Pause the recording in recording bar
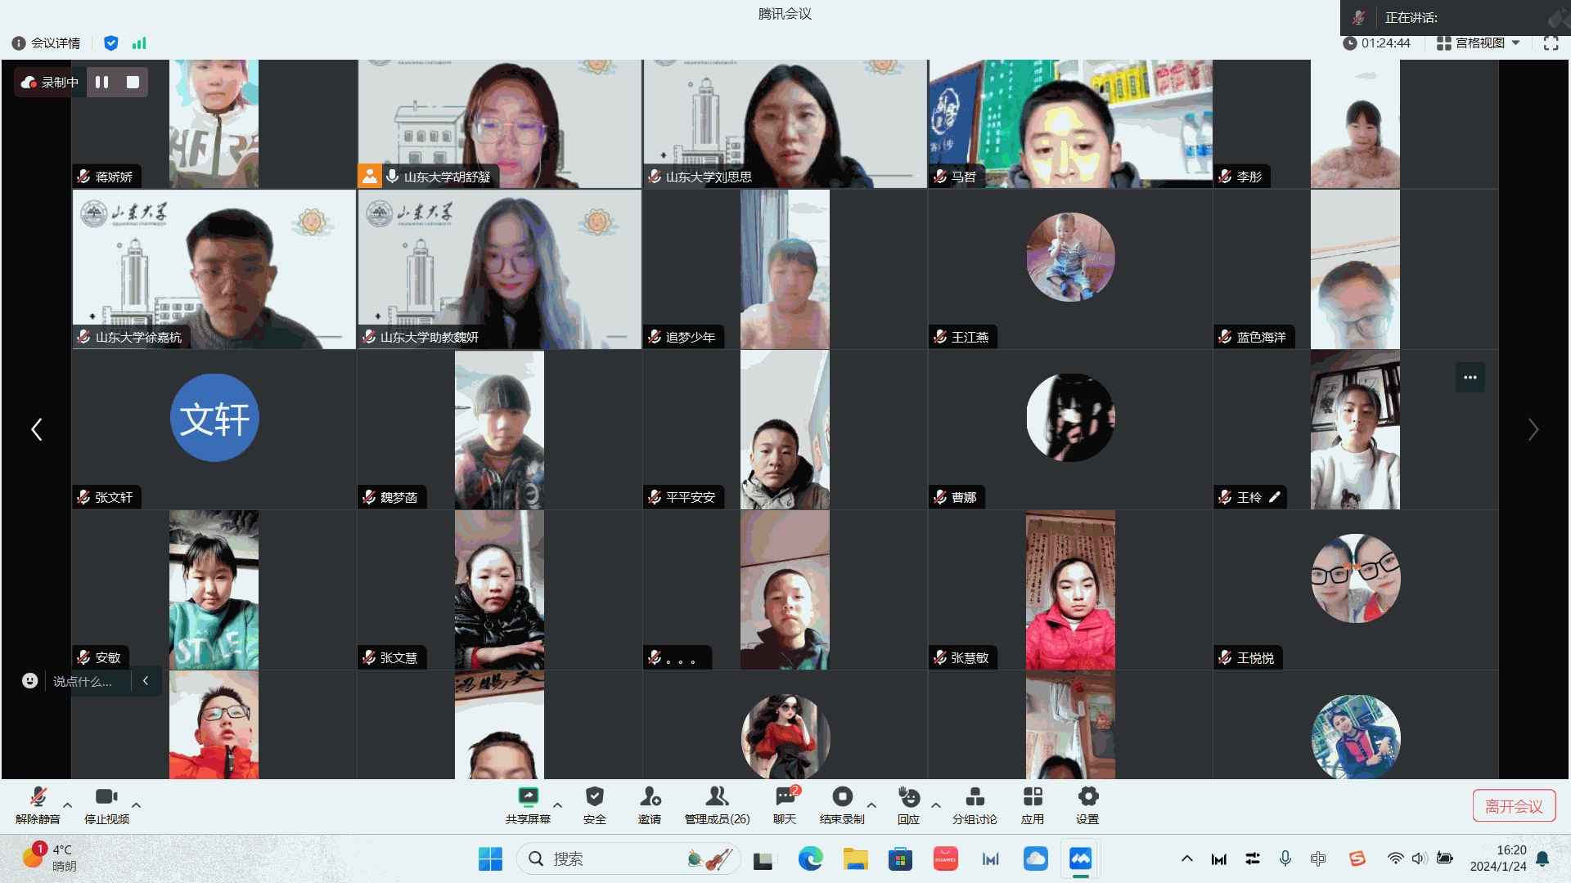Viewport: 1571px width, 883px height. pos(102,82)
